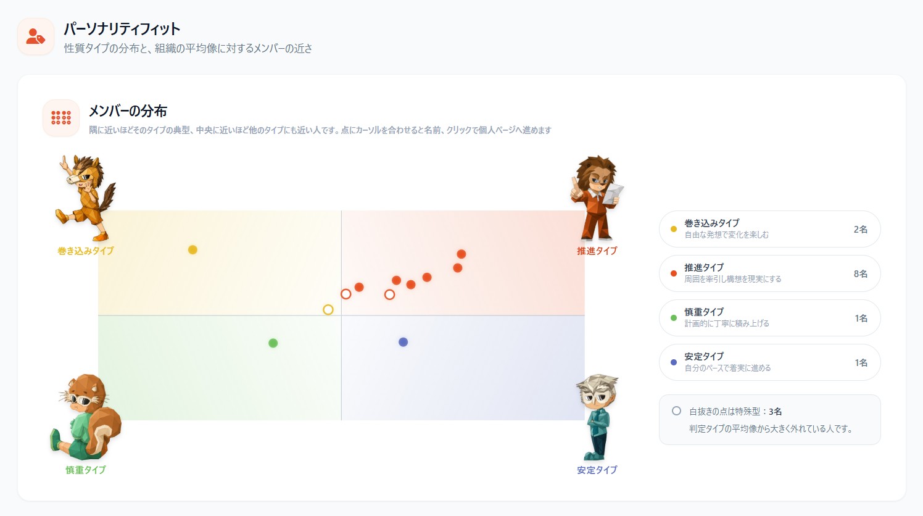923x516 pixels.
Task: Click the green legend dot for 慎重タイプ
Action: [x=674, y=318]
